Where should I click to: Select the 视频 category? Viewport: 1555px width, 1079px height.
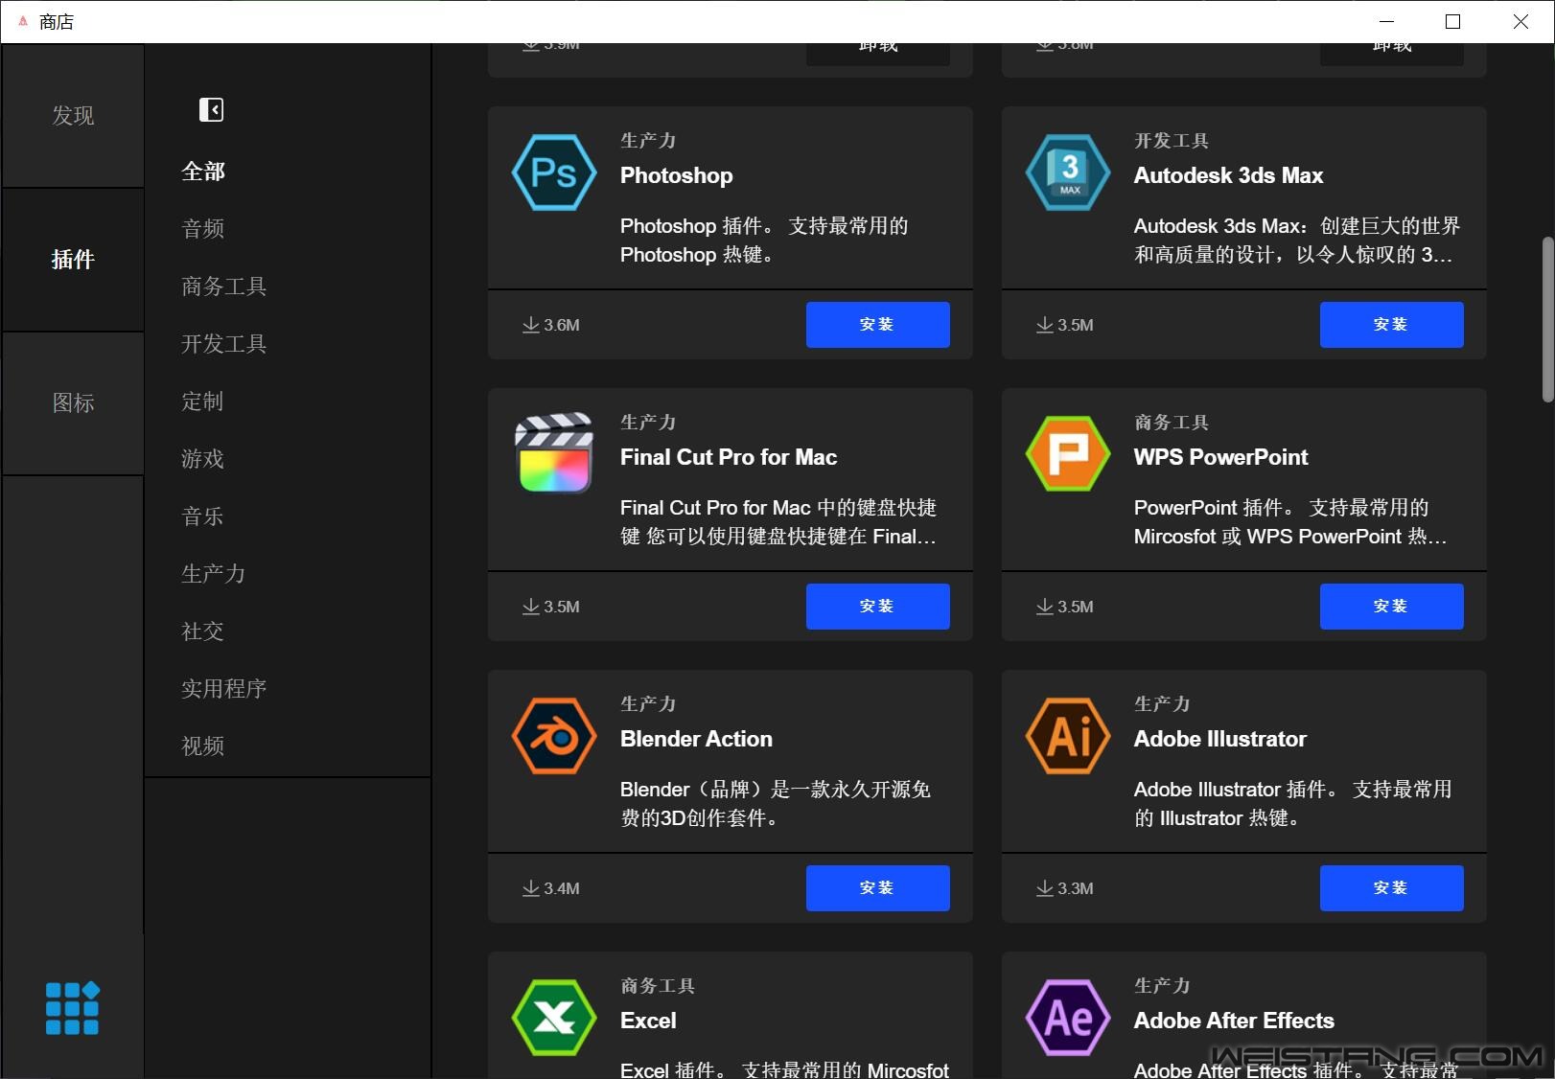click(203, 746)
